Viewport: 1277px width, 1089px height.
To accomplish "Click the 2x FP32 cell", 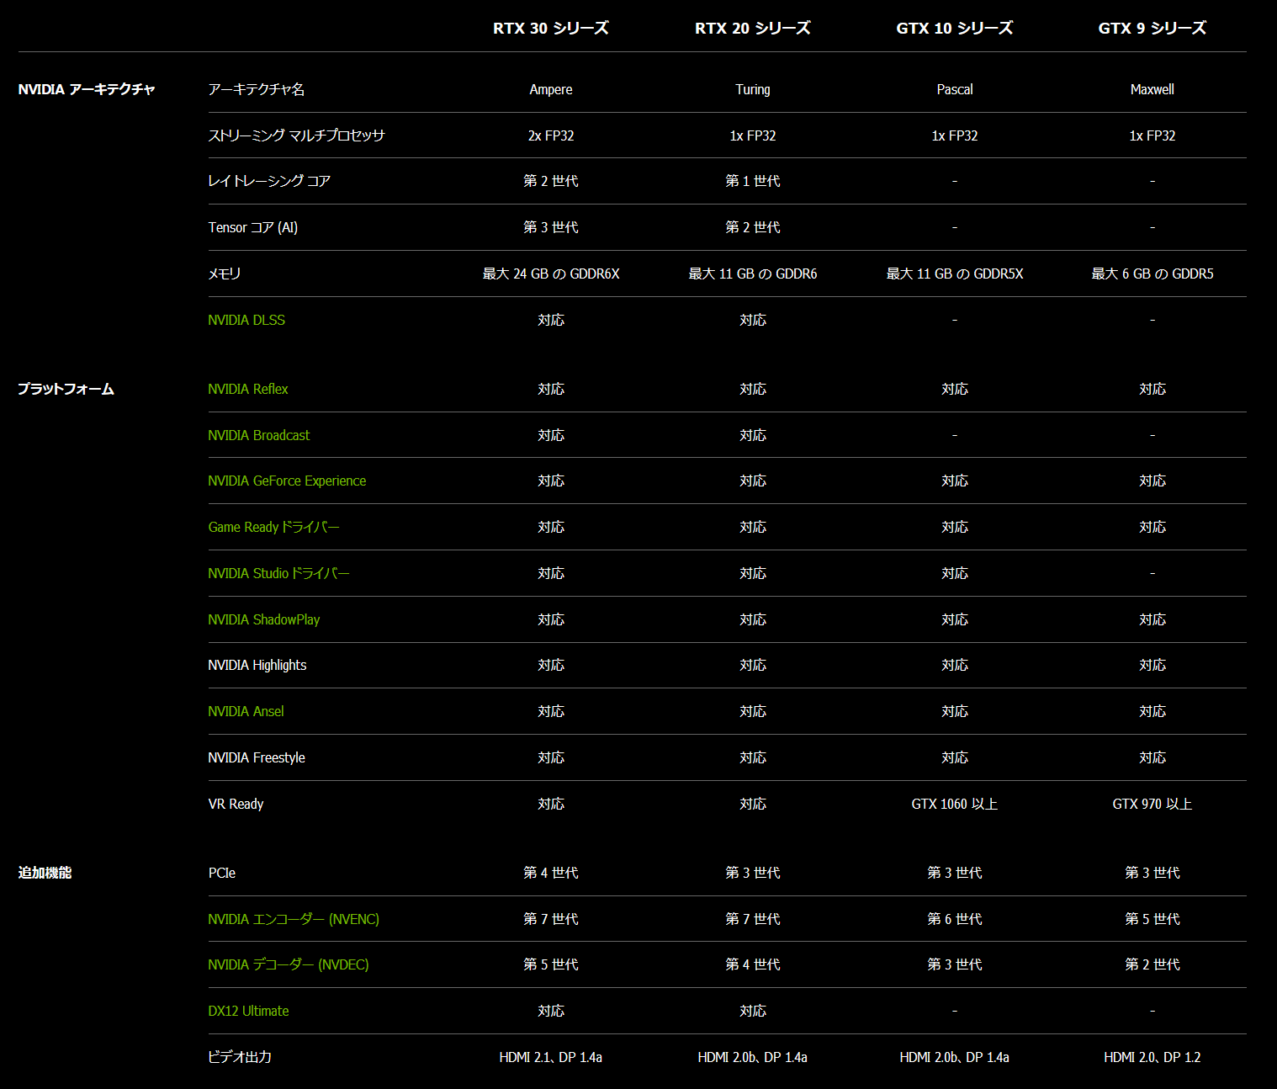I will point(551,135).
